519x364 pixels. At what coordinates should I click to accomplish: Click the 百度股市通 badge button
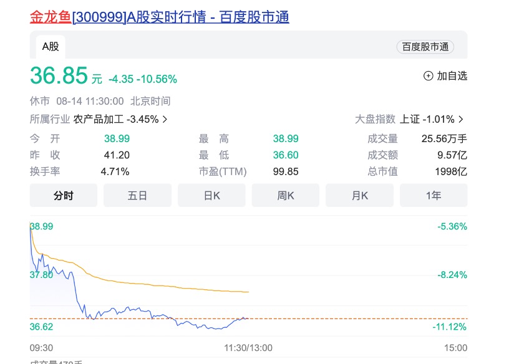(425, 47)
